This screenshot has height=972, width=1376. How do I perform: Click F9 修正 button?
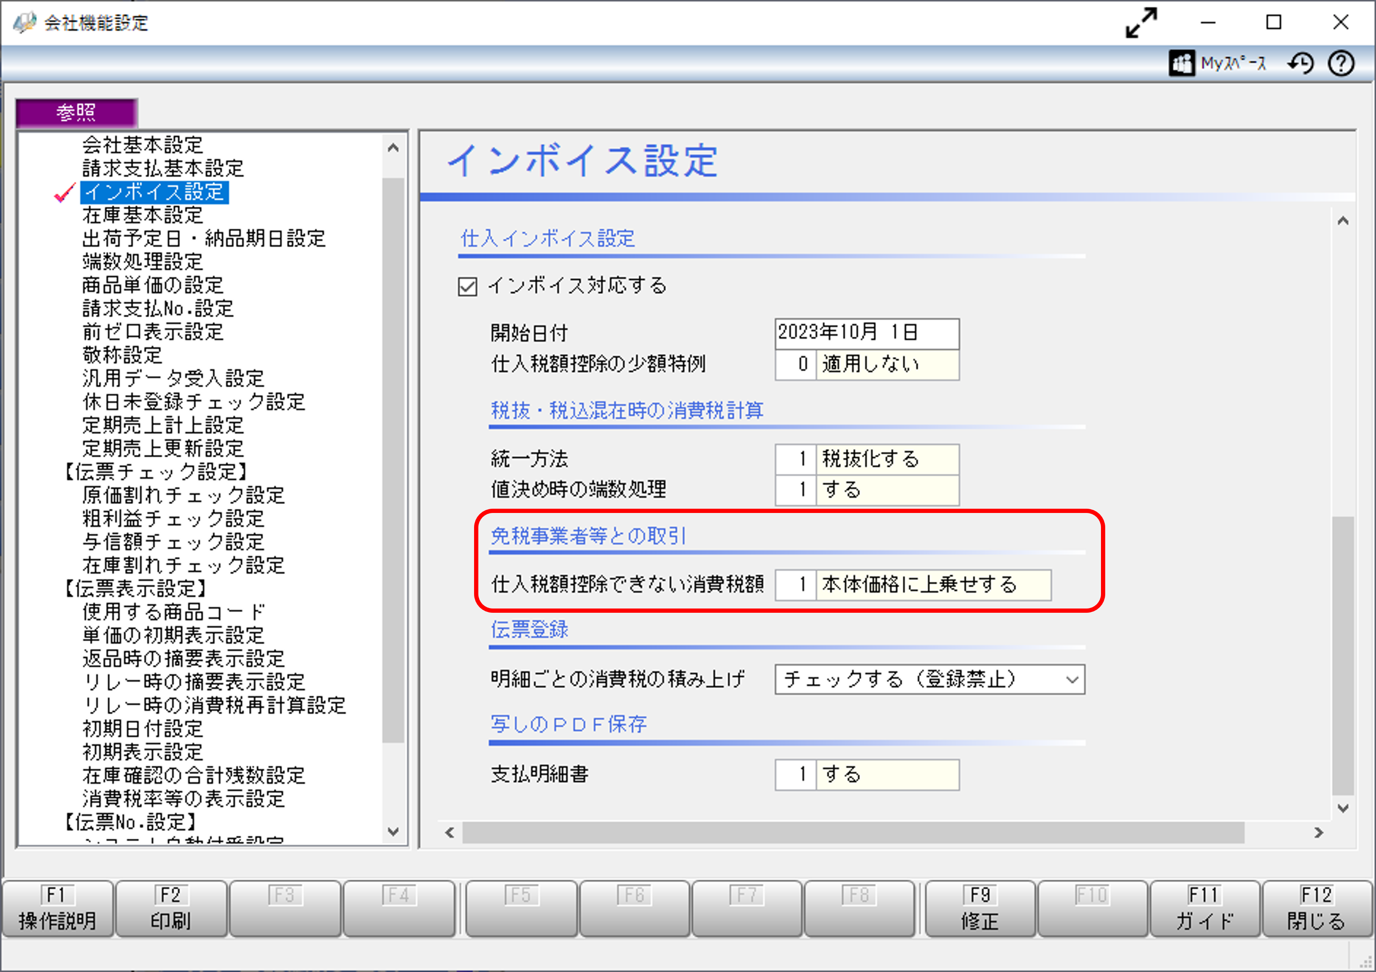(980, 908)
